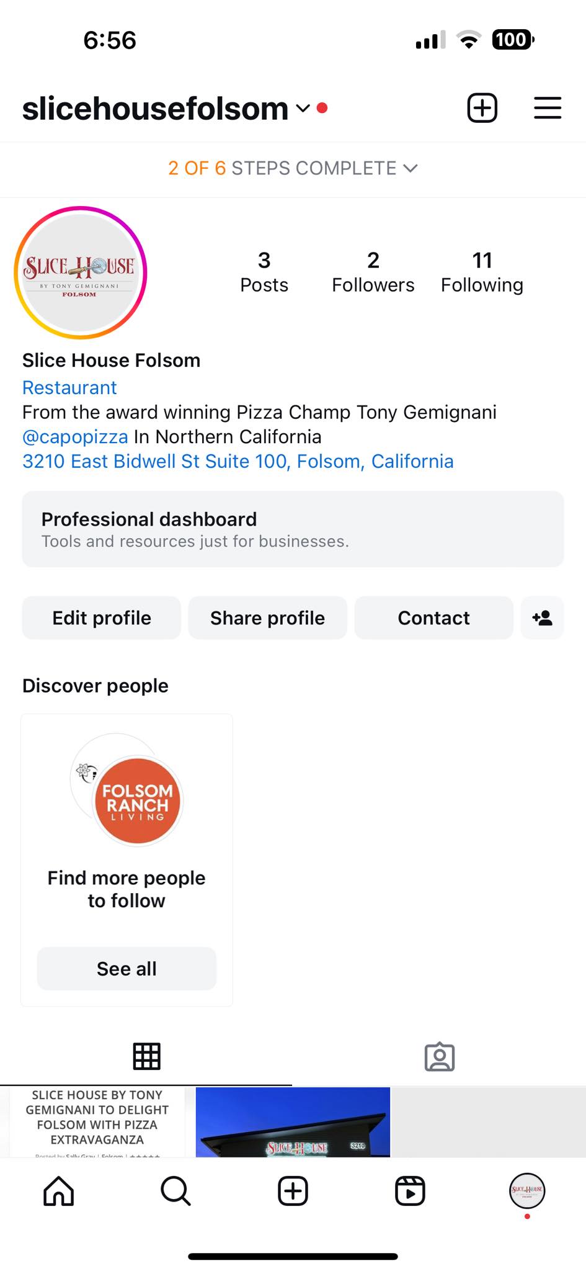Go to Home feed icon
Screen dimensions: 586x1271
point(59,1191)
